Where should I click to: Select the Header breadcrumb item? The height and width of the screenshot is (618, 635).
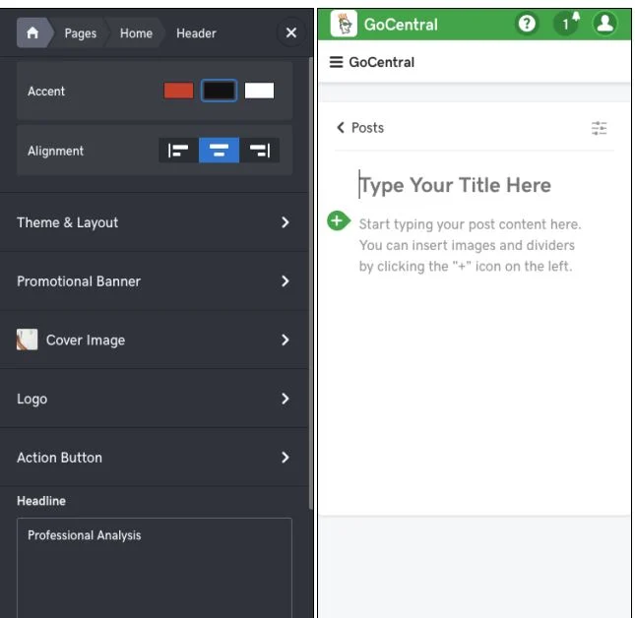coord(196,33)
